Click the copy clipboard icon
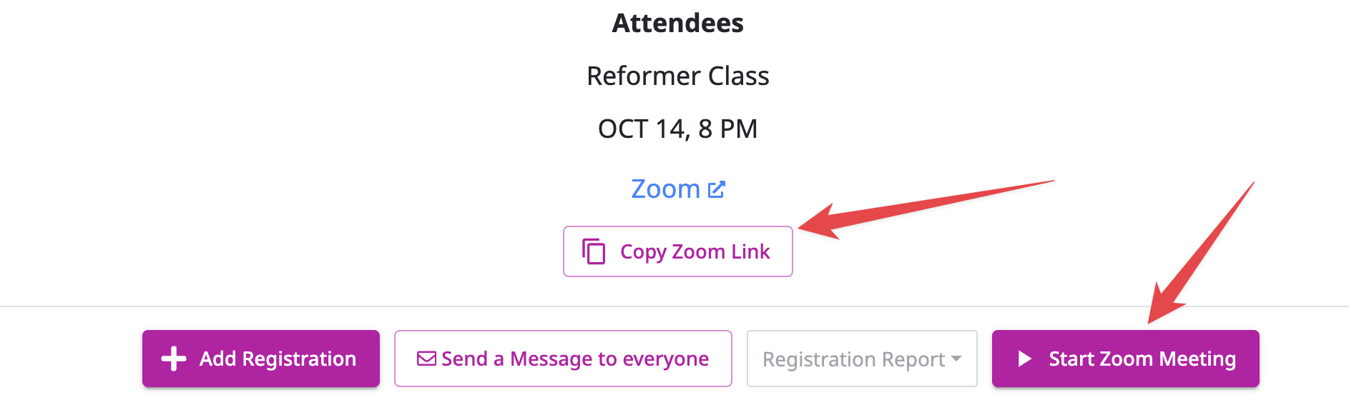 click(594, 251)
